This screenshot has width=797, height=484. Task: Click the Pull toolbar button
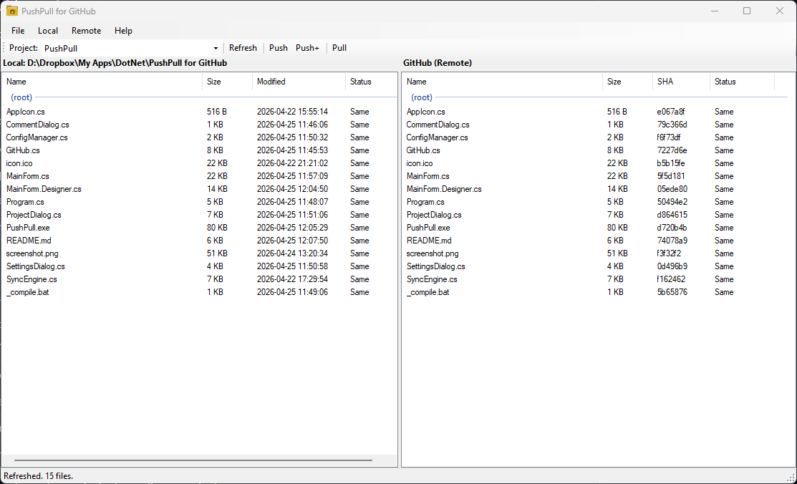pyautogui.click(x=339, y=48)
